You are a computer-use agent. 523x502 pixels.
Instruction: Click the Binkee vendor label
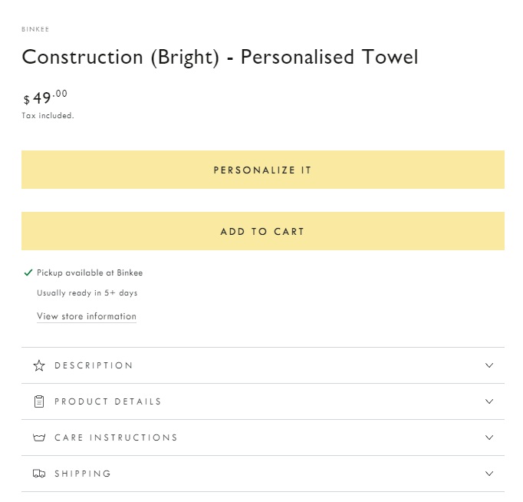pos(35,29)
